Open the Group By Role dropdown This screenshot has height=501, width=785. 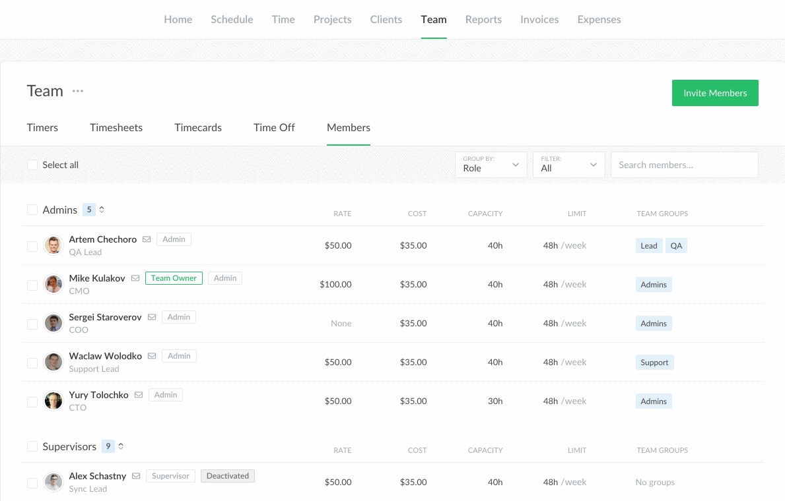click(x=491, y=165)
